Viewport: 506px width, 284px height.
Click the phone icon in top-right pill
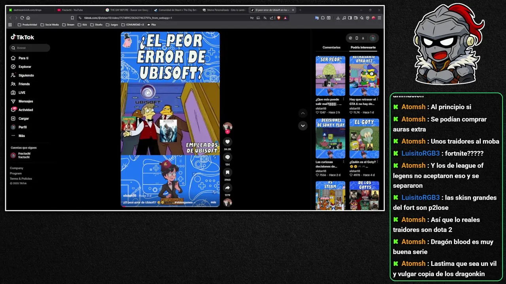click(x=357, y=38)
